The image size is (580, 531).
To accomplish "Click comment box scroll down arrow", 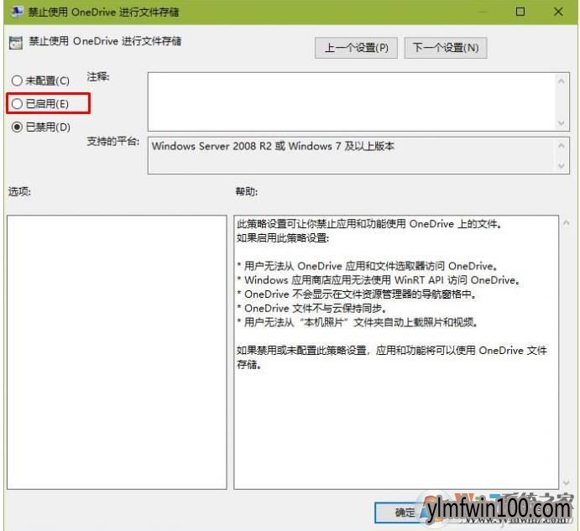I will [x=562, y=122].
